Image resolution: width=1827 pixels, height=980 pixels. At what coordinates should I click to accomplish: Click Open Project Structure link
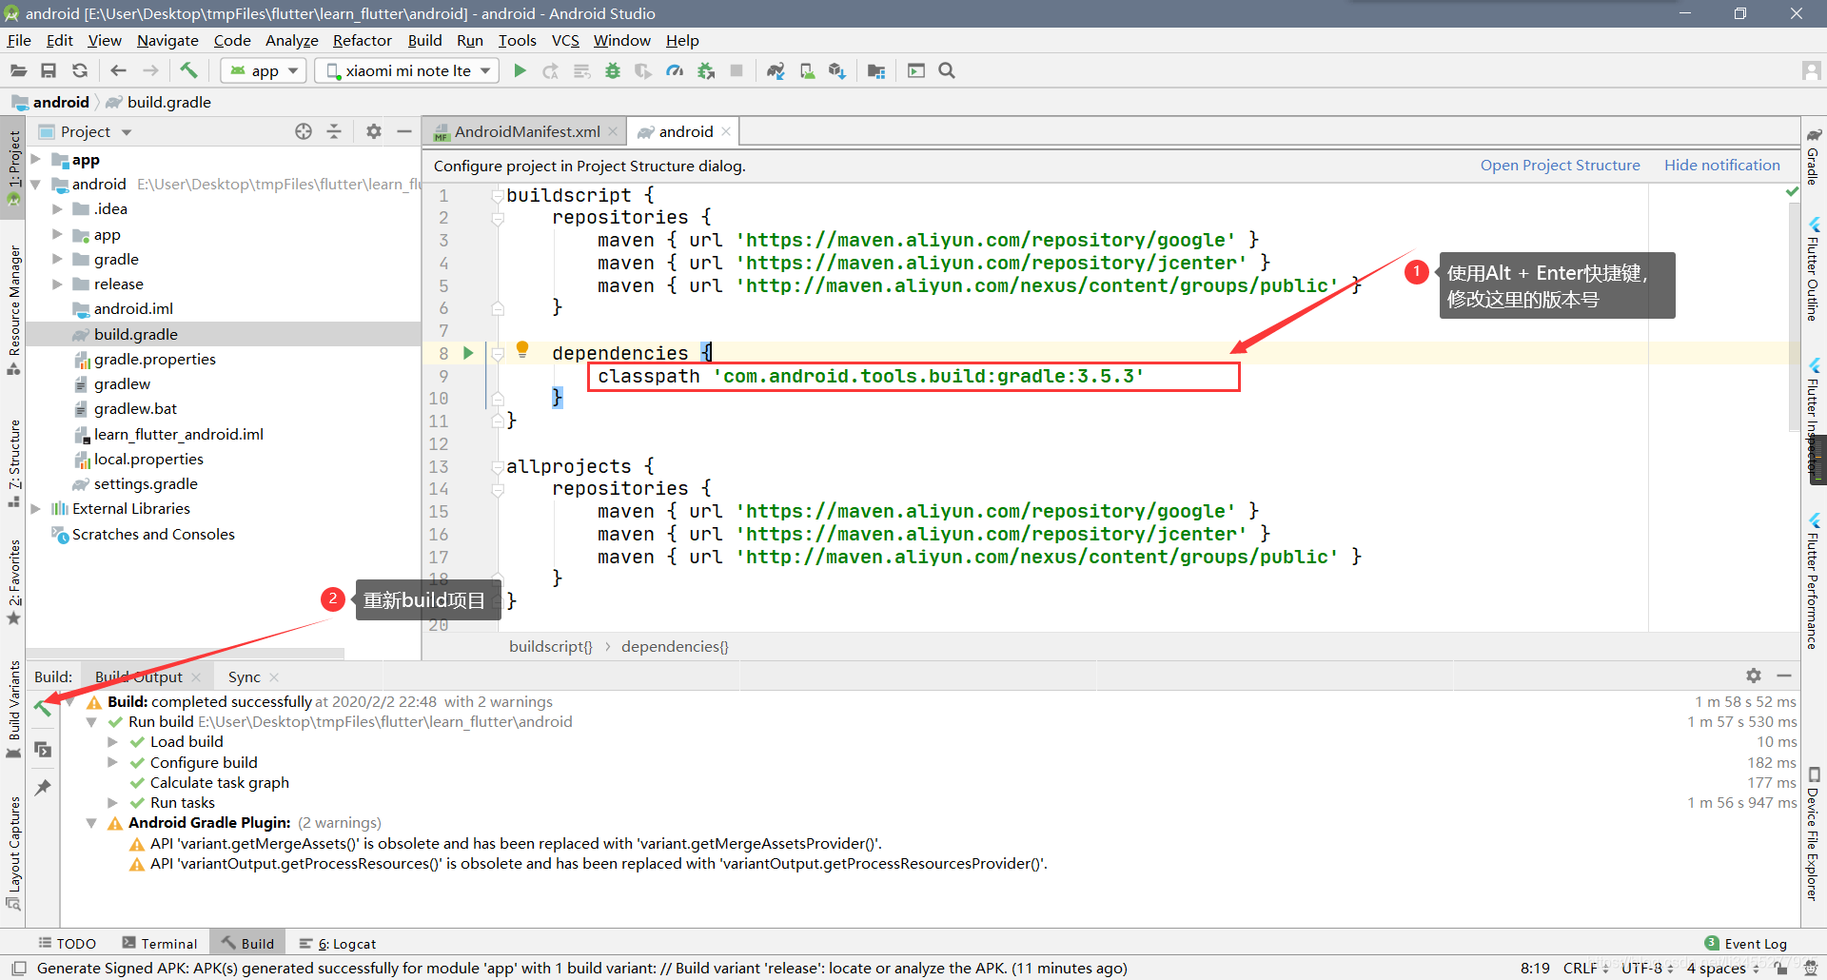click(x=1560, y=166)
